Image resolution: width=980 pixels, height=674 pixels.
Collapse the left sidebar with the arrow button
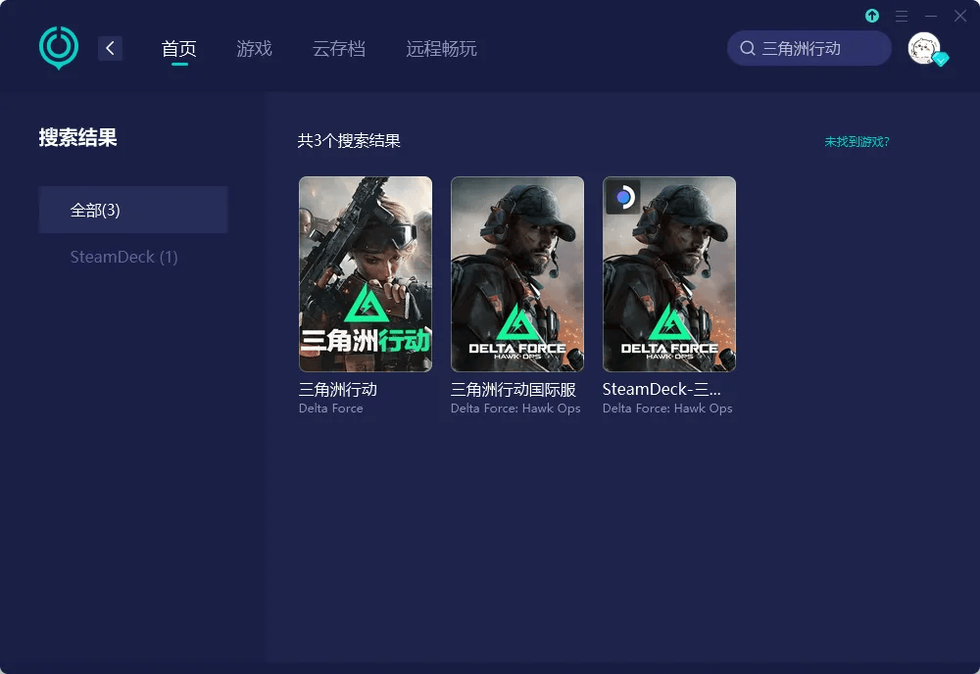point(110,47)
